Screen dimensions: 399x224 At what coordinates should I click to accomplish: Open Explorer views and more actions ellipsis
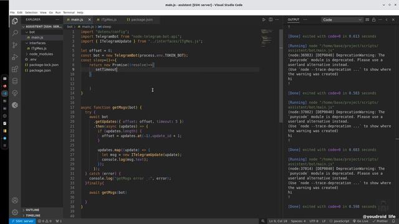pos(57,19)
